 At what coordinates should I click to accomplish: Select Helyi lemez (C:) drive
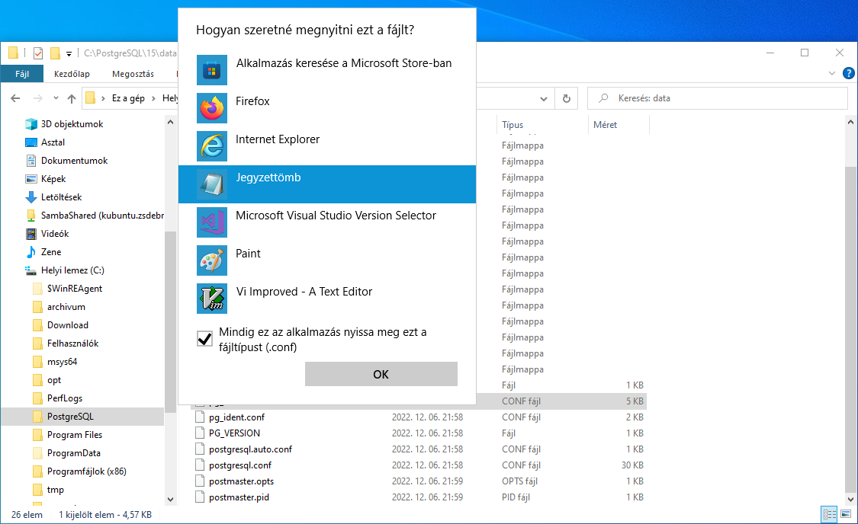point(72,270)
